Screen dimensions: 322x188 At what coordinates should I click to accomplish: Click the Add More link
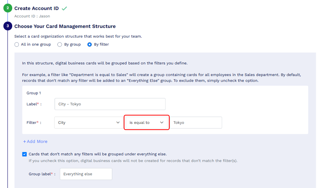[35, 141]
